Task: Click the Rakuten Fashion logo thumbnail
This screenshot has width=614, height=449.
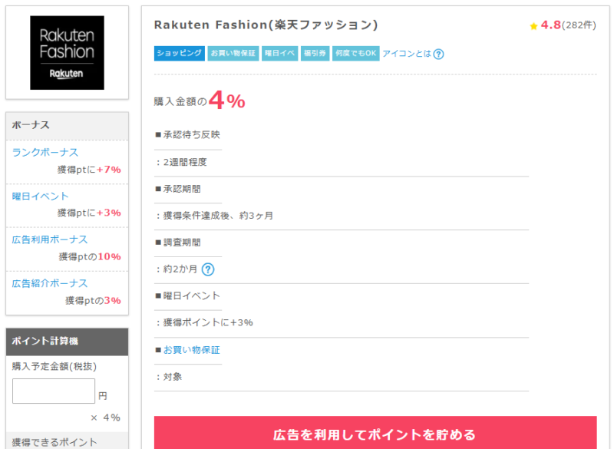Action: (x=67, y=53)
